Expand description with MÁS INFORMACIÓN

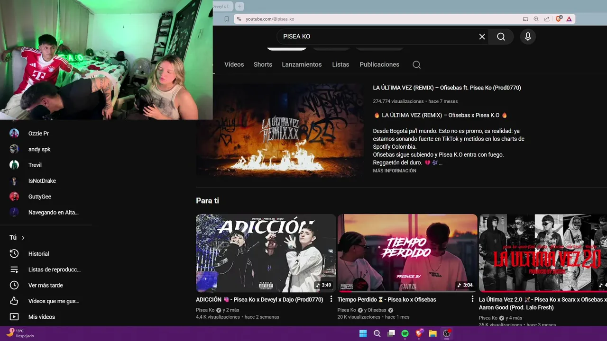coord(395,170)
